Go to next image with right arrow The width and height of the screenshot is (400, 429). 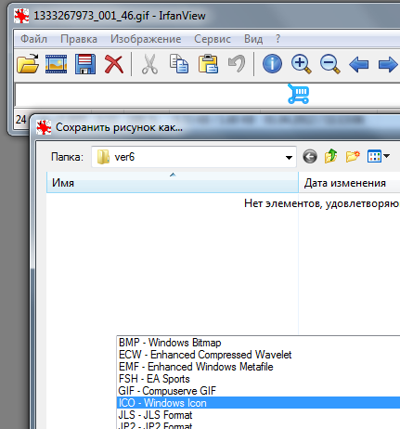point(388,64)
